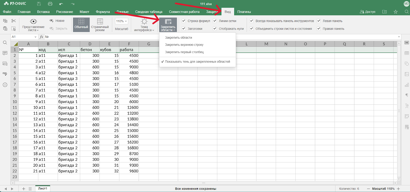Open the Chat panel in left sidebar
The width and height of the screenshot is (410, 192).
(x=5, y=64)
